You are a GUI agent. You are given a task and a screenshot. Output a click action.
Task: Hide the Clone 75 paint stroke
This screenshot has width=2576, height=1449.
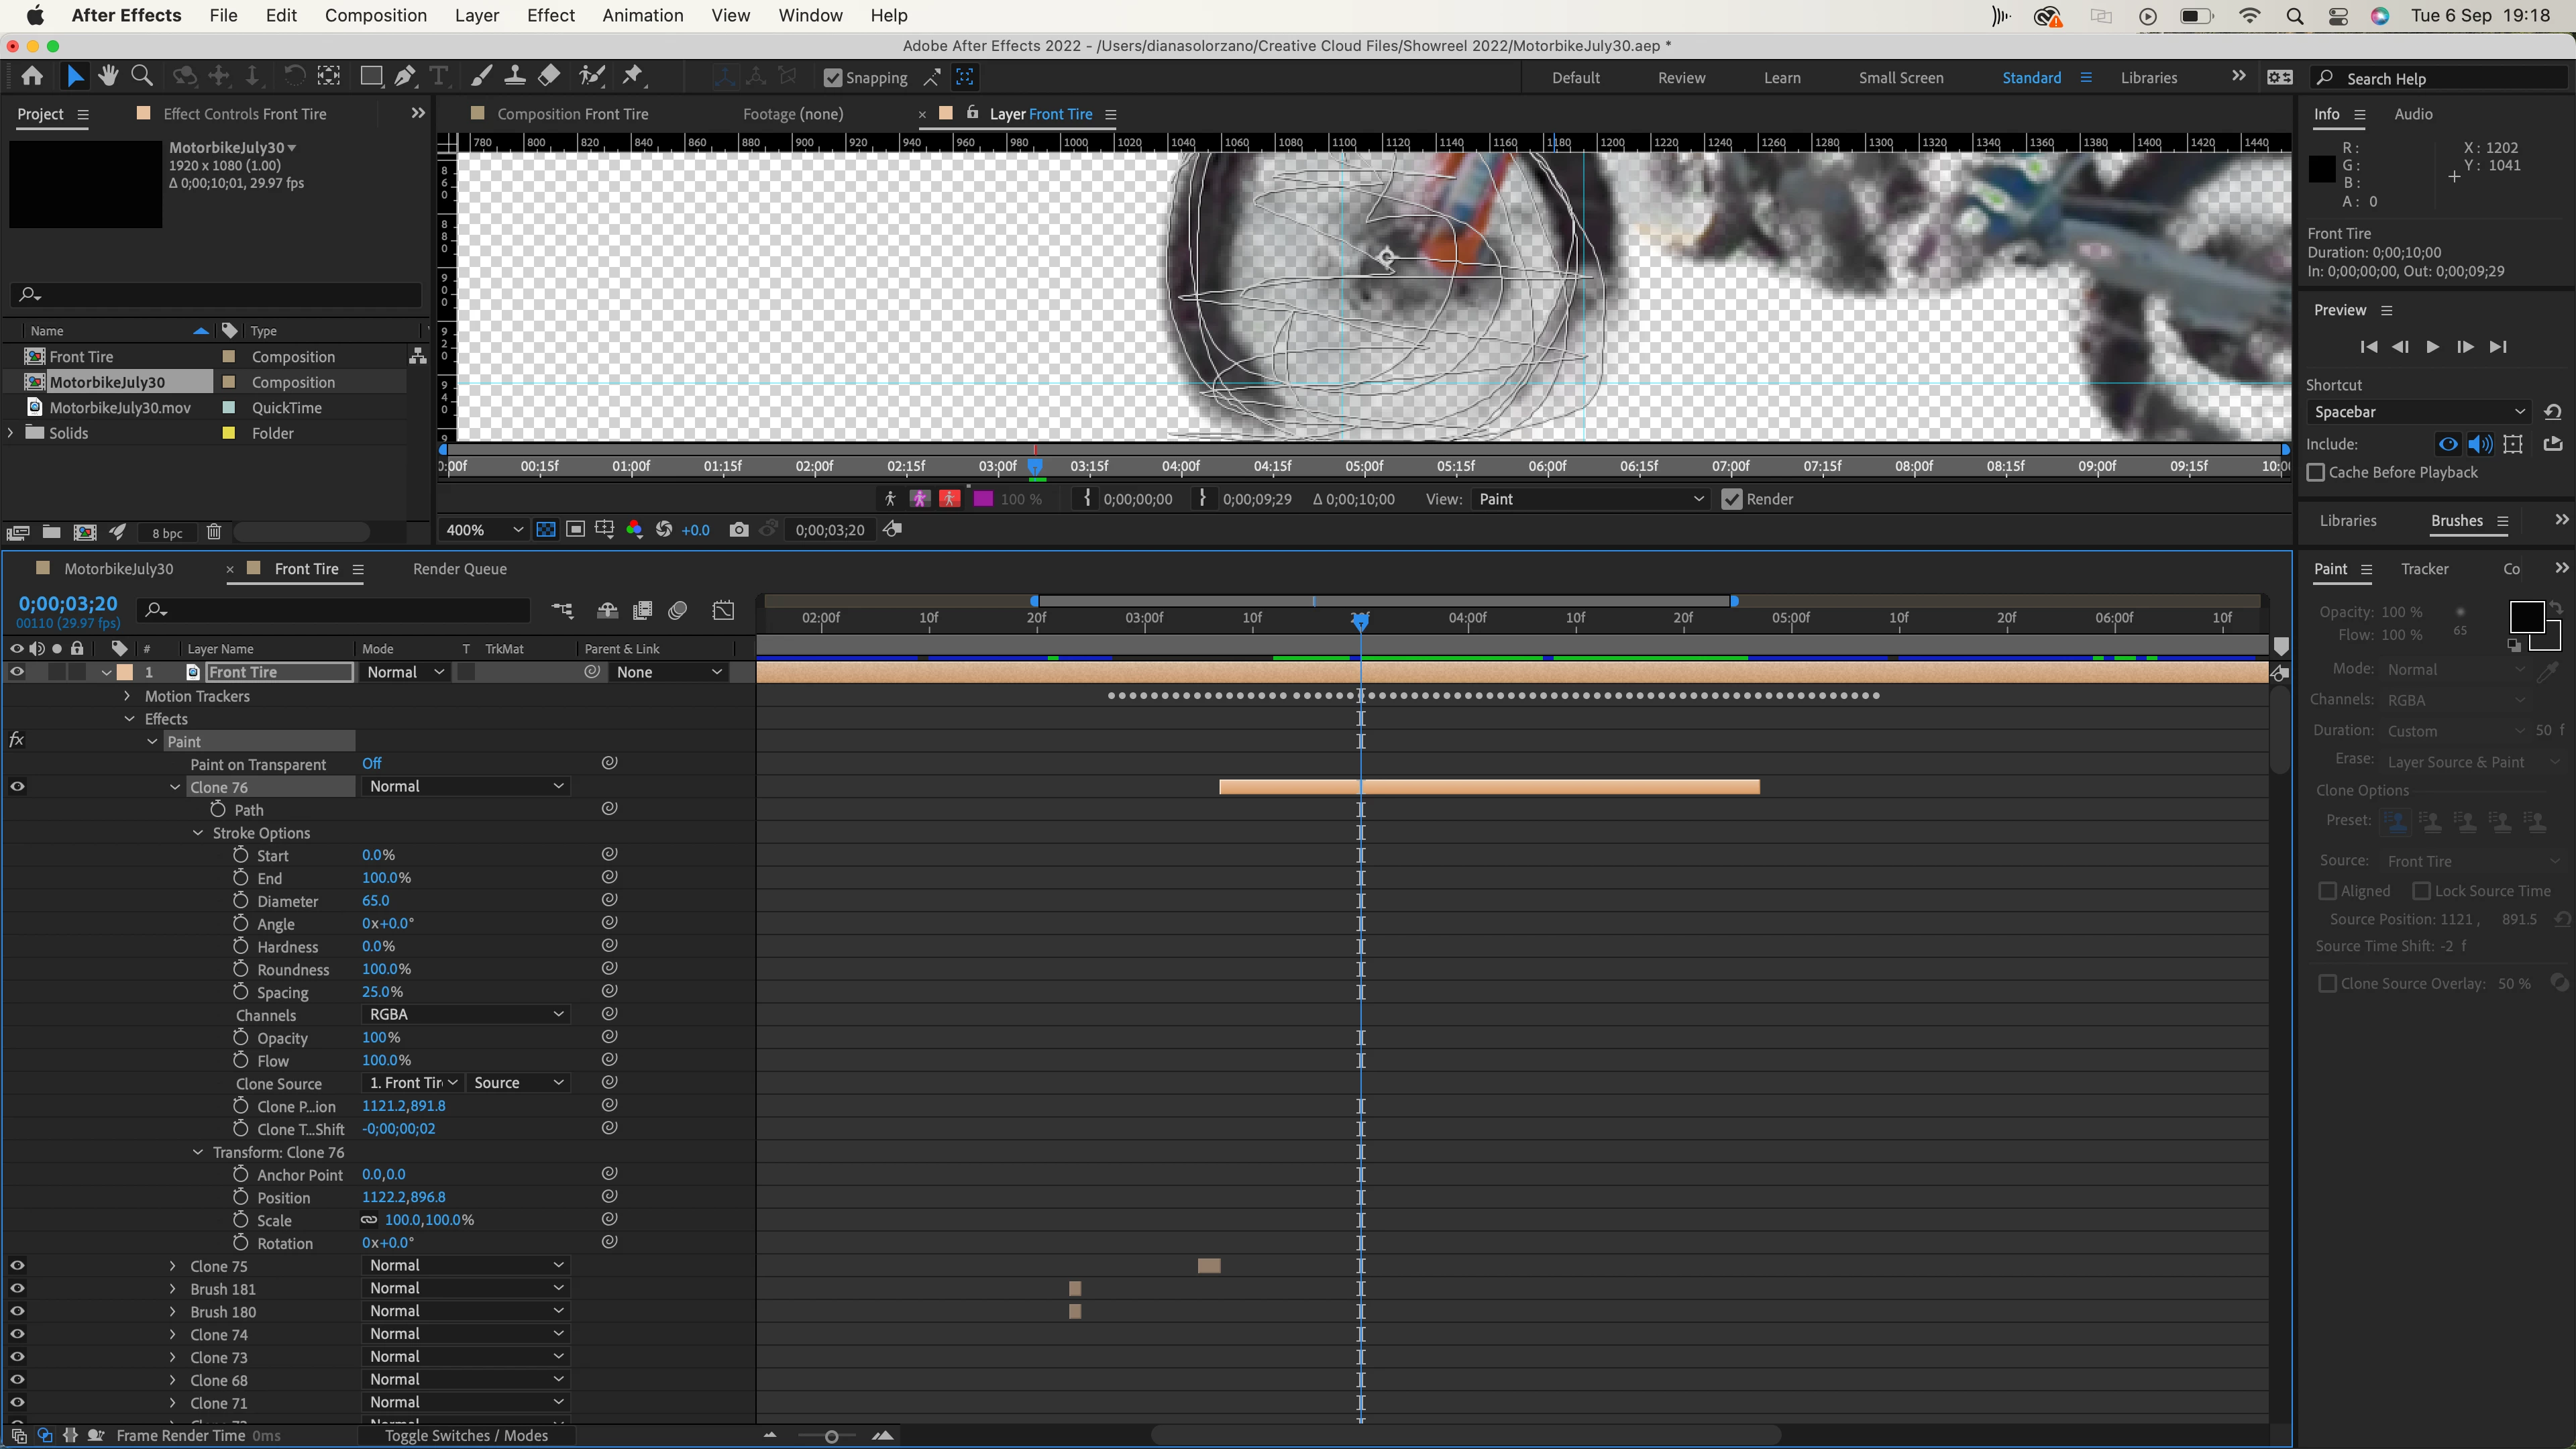click(17, 1265)
